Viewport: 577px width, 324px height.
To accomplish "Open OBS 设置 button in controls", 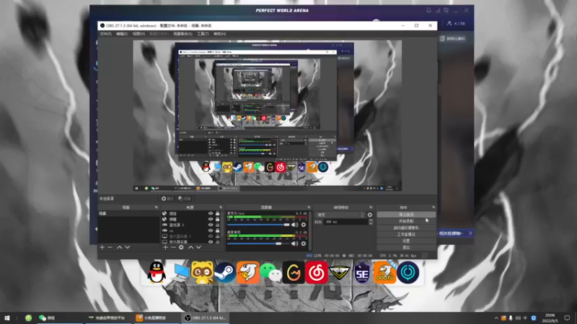I will click(406, 241).
